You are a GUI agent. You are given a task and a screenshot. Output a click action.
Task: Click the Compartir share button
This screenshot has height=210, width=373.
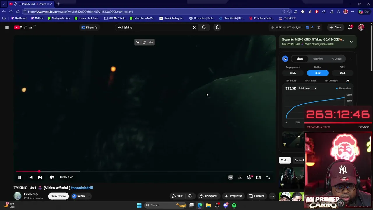click(208, 196)
